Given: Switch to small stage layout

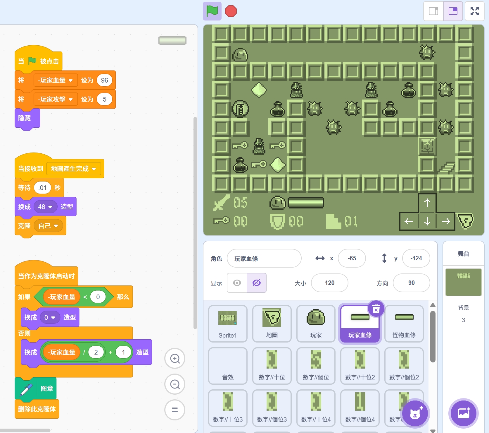Looking at the screenshot, I should tap(433, 11).
